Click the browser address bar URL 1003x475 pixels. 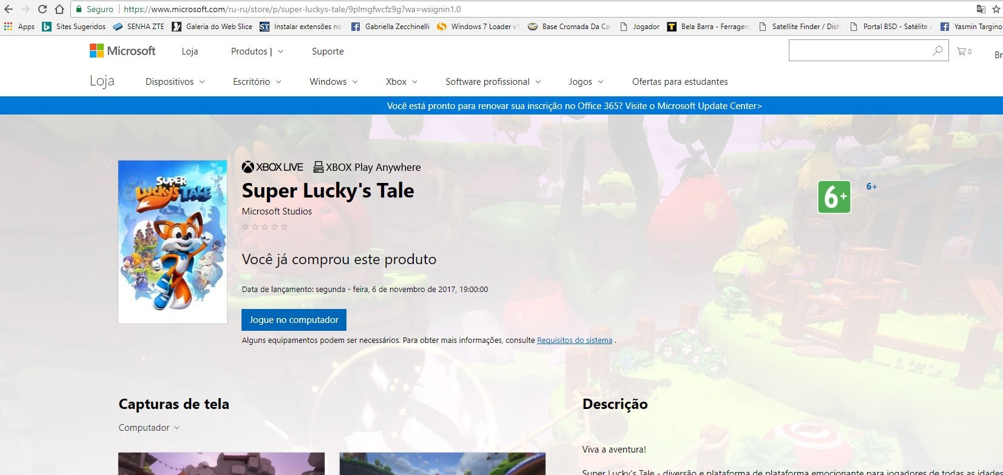(292, 9)
